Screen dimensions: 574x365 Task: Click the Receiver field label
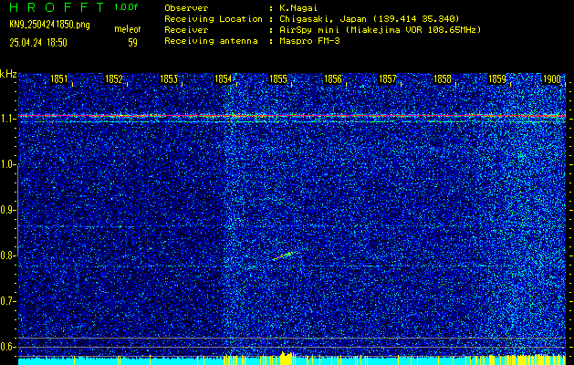pos(186,30)
